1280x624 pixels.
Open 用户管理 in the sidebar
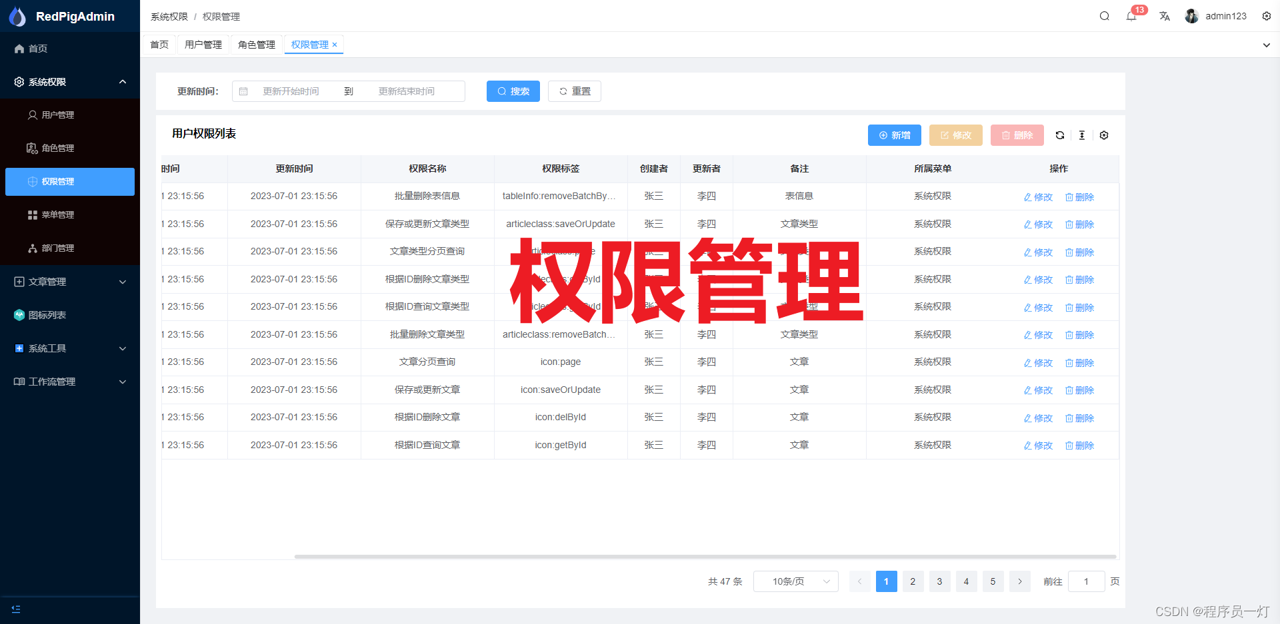coord(70,115)
